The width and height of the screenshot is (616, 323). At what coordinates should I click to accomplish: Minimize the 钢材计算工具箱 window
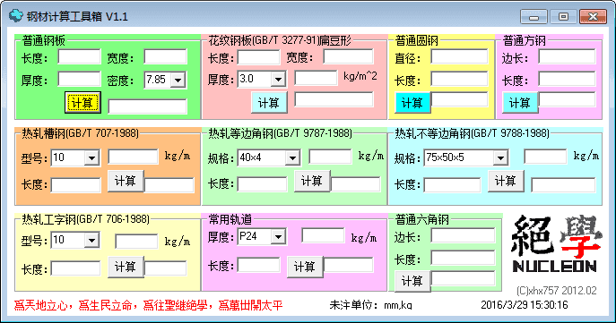(x=534, y=16)
